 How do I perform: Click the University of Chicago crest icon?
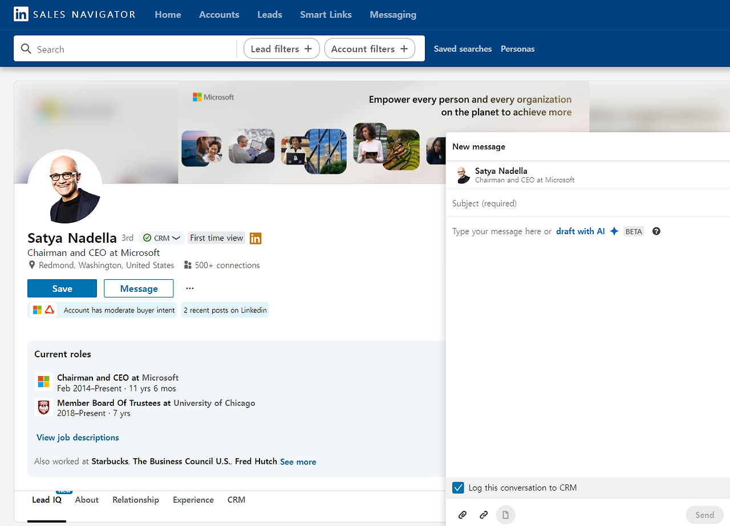tap(43, 407)
